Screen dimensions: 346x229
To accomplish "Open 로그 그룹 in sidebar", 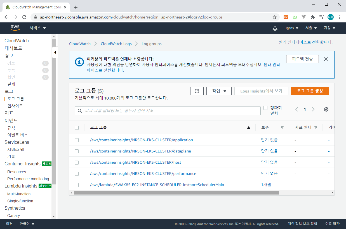I will [16, 99].
